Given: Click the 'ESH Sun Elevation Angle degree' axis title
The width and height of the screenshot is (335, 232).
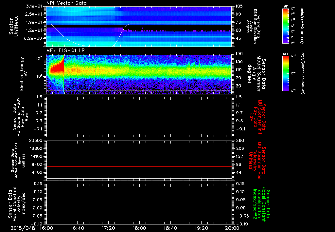Looking at the screenshot, I should 253,26.
